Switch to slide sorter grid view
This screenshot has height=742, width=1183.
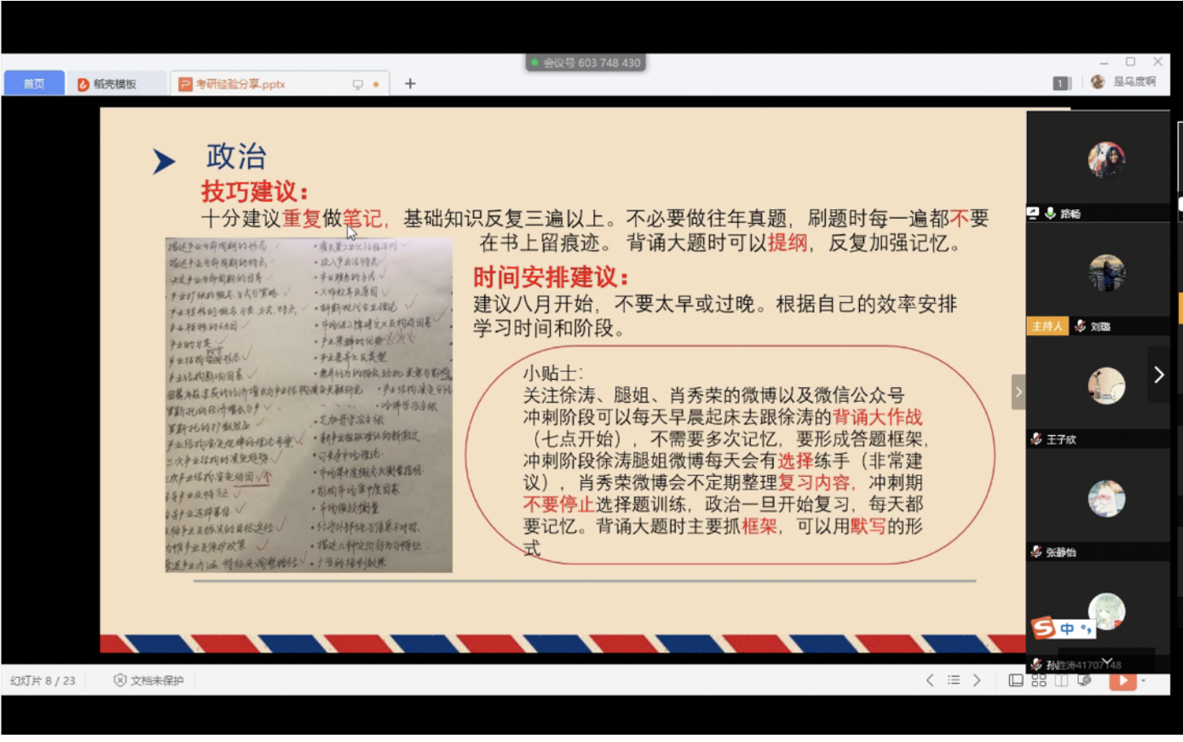pos(1039,680)
